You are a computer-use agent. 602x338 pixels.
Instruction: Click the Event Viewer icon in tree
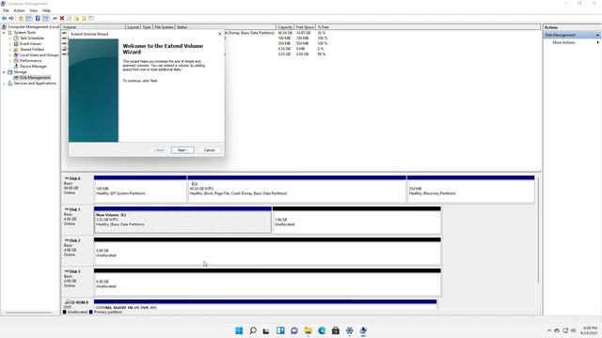[x=16, y=44]
